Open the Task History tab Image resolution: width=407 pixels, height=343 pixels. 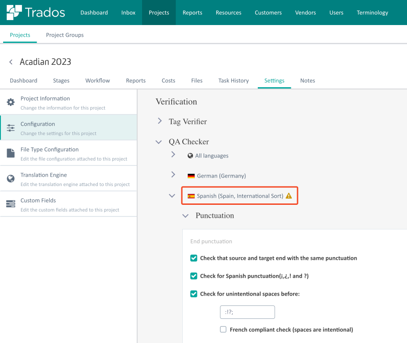(234, 80)
